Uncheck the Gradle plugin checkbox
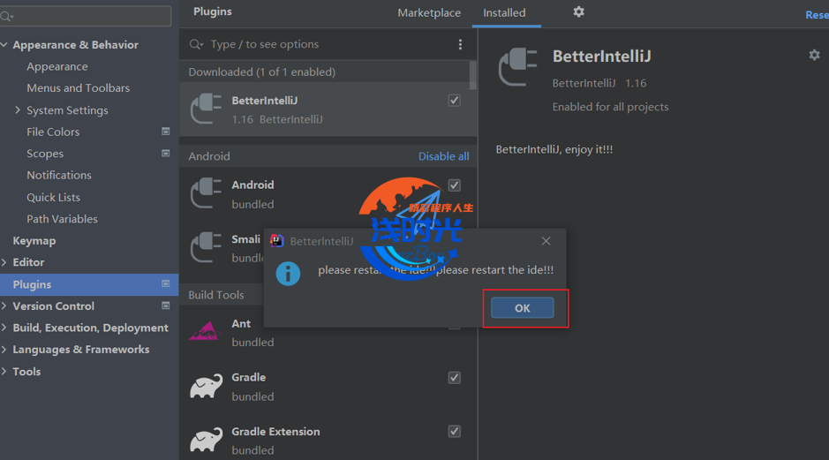The width and height of the screenshot is (829, 460). 454,378
